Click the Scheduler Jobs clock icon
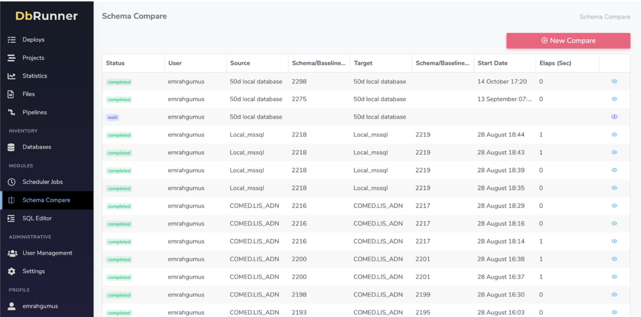Image resolution: width=641 pixels, height=317 pixels. coord(12,182)
